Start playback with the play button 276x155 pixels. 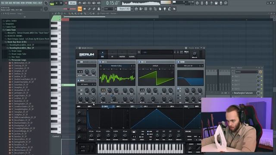point(56,3)
